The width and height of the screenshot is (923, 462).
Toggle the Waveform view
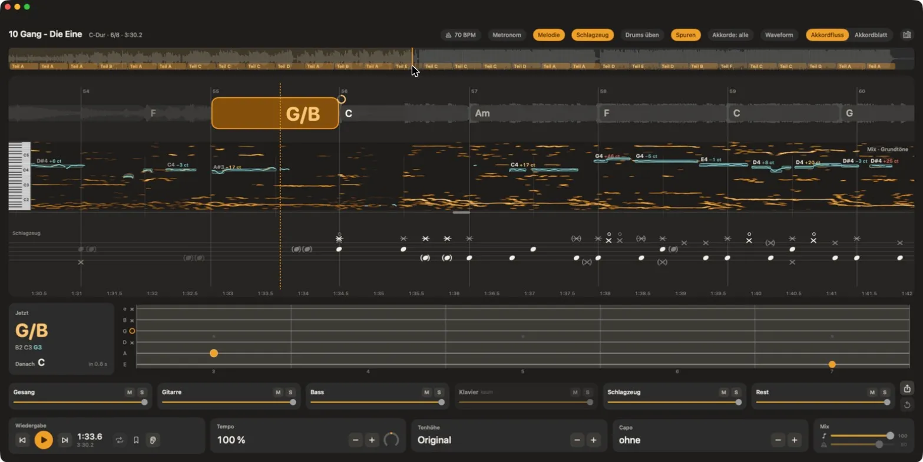779,35
